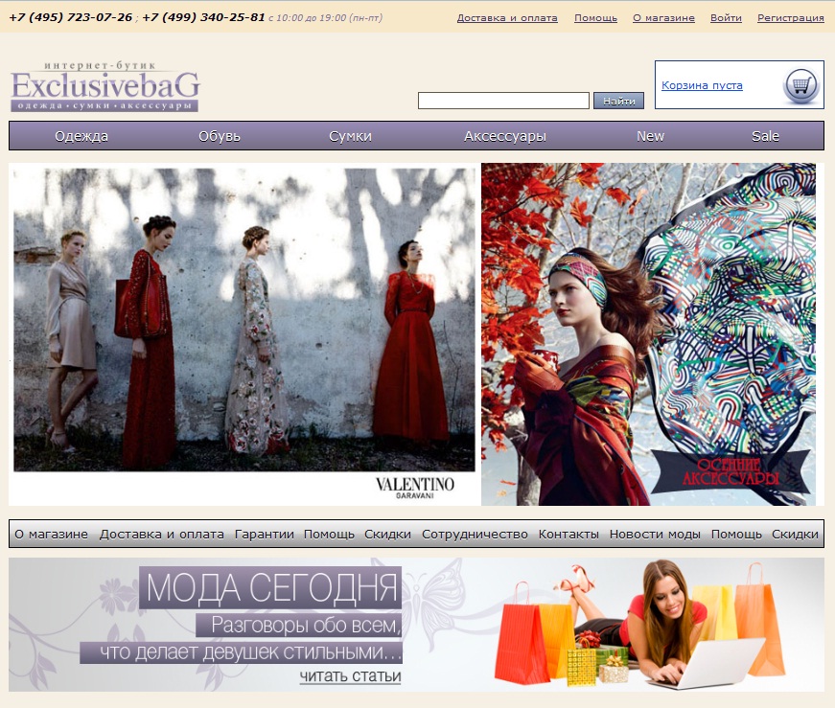Screen dimensions: 835x708
Task: Open top Помощь link
Action: pyautogui.click(x=595, y=17)
